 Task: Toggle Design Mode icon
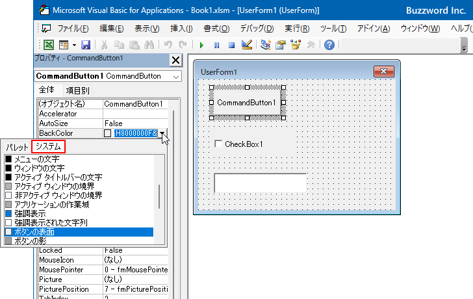tap(247, 45)
